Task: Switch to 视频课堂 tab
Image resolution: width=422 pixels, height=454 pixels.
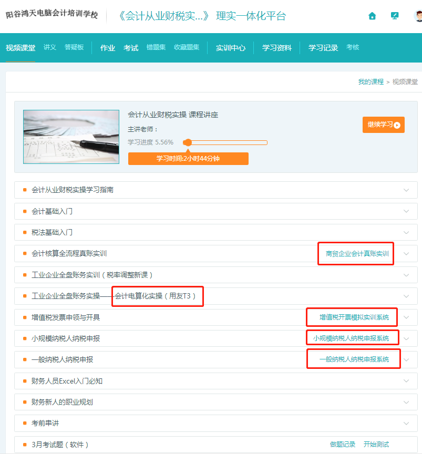Action: click(20, 48)
